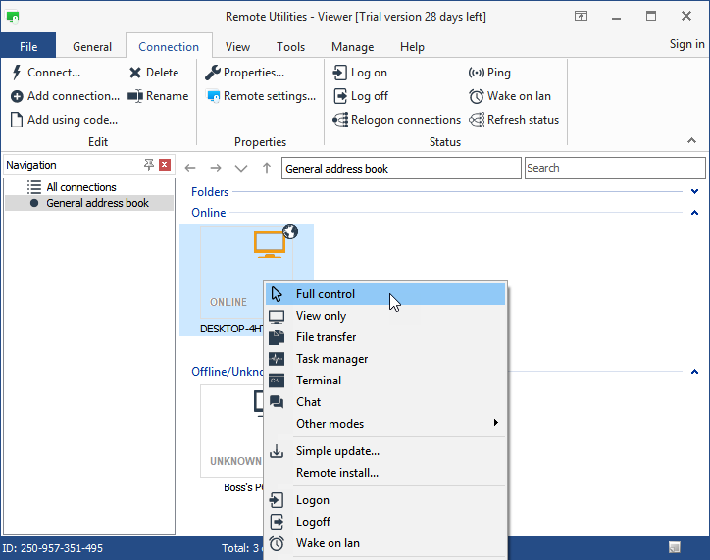Choose Full control in context menu
Viewport: 710px width, 560px height.
[385, 294]
